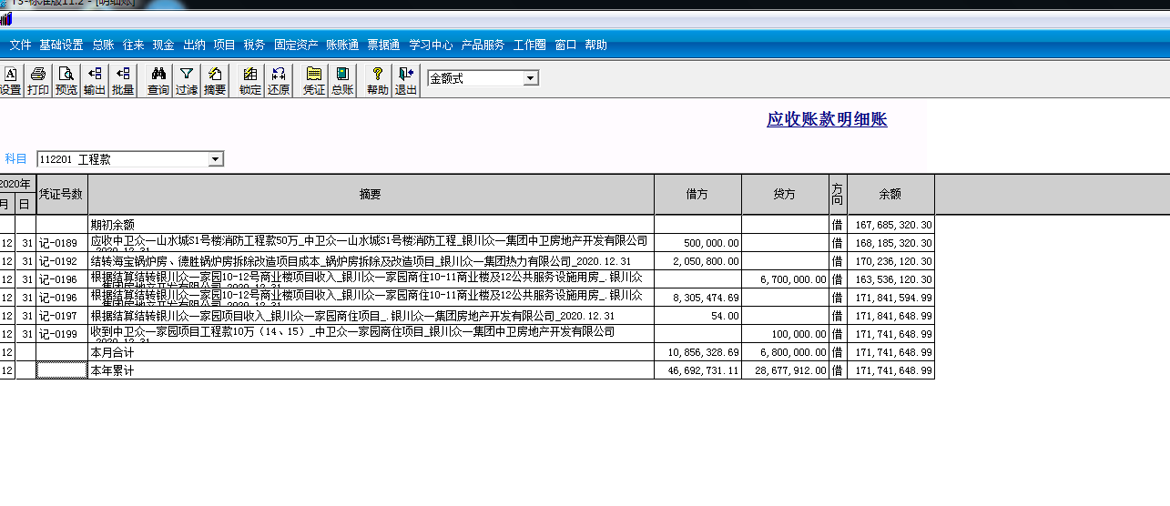Open the 预览 (Preview) tool
The height and width of the screenshot is (506, 1170).
66,81
